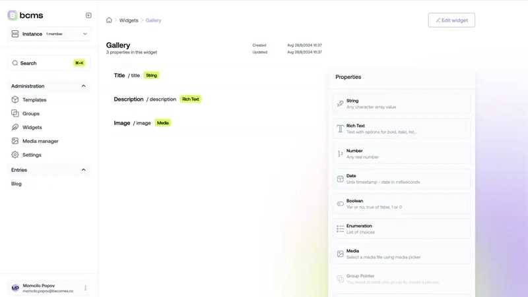
Task: Click the Enumeration list icon
Action: [x=340, y=229]
